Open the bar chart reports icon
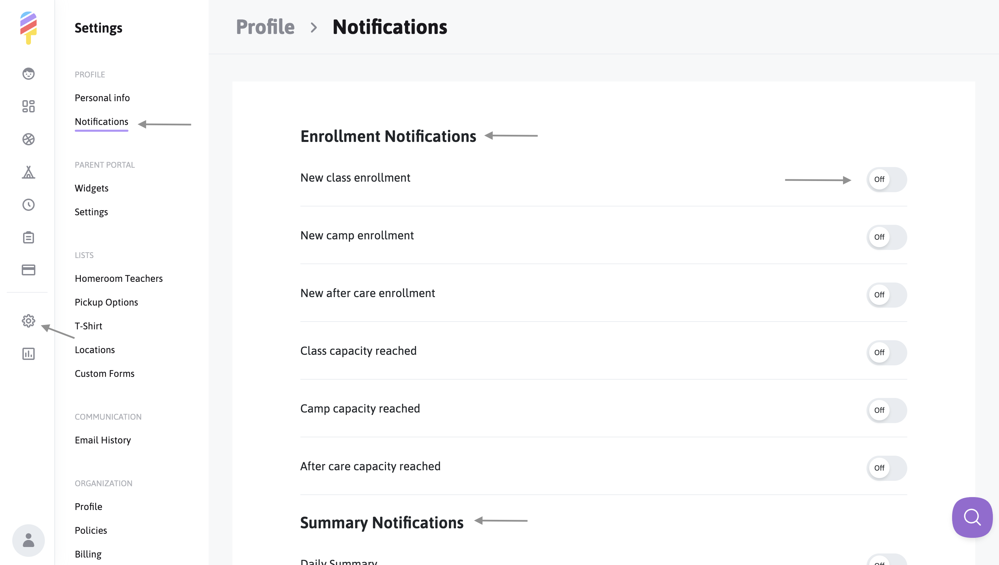 28,353
